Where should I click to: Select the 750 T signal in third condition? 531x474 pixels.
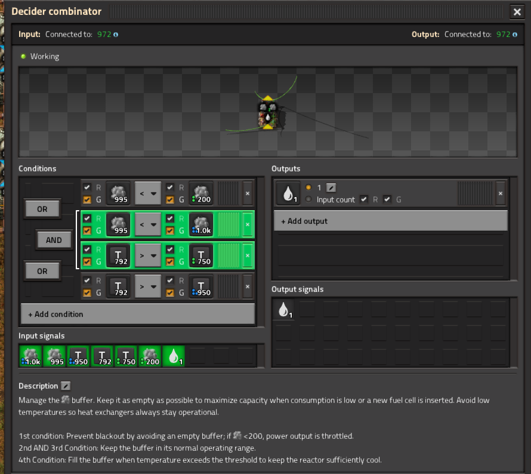[x=201, y=255]
